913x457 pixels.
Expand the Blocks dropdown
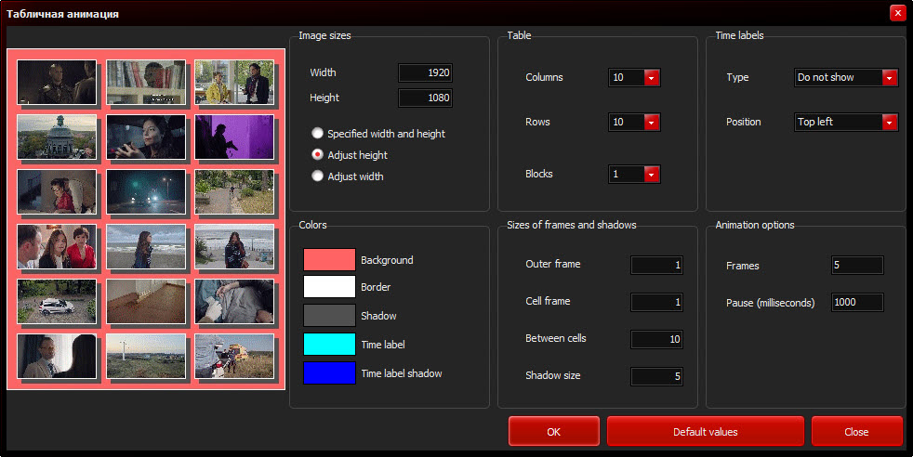[652, 174]
